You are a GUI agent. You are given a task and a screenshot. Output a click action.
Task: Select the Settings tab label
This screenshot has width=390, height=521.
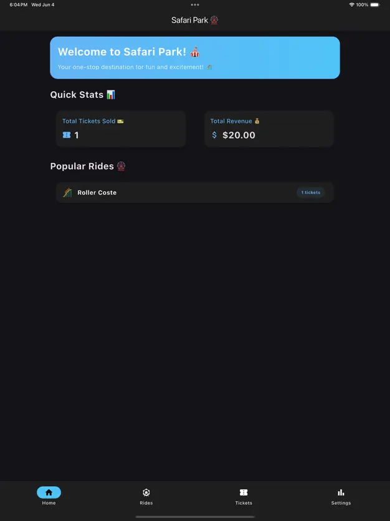341,503
